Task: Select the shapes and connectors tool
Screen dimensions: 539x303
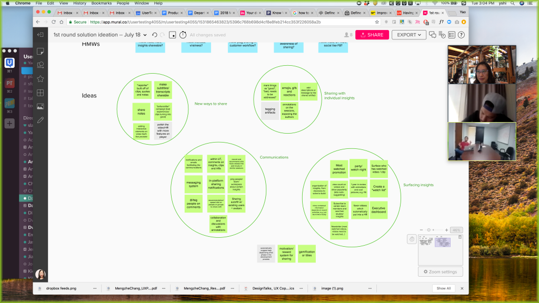Action: (x=40, y=65)
